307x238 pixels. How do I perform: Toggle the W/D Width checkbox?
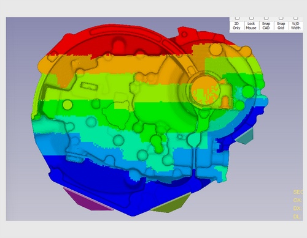[295, 18]
